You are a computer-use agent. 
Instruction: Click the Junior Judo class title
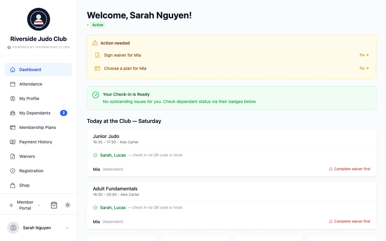[106, 136]
